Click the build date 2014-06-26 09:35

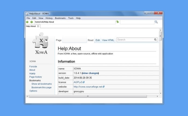(x=83, y=78)
